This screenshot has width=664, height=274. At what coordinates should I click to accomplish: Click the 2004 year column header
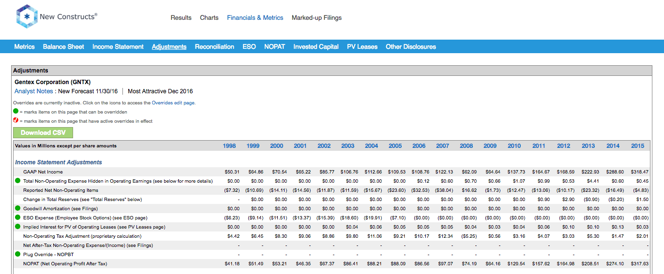click(371, 145)
